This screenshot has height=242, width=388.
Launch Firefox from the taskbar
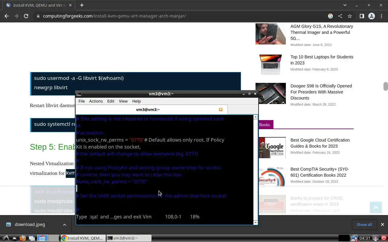[x=22, y=238]
